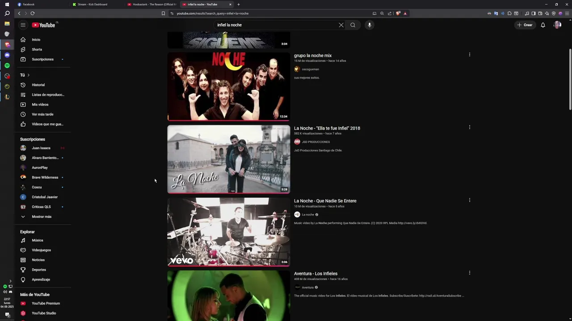
Task: Click the Crear button
Action: (525, 25)
